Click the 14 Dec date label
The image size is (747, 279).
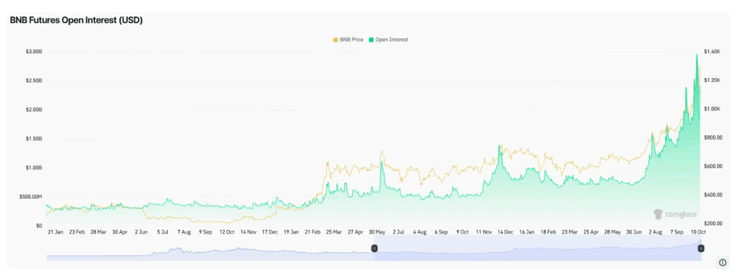pyautogui.click(x=505, y=232)
